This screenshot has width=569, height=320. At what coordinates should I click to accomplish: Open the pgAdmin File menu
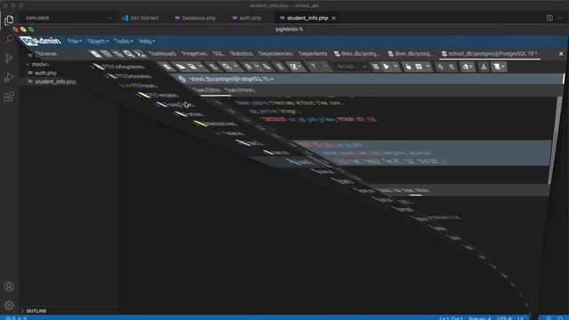point(75,42)
